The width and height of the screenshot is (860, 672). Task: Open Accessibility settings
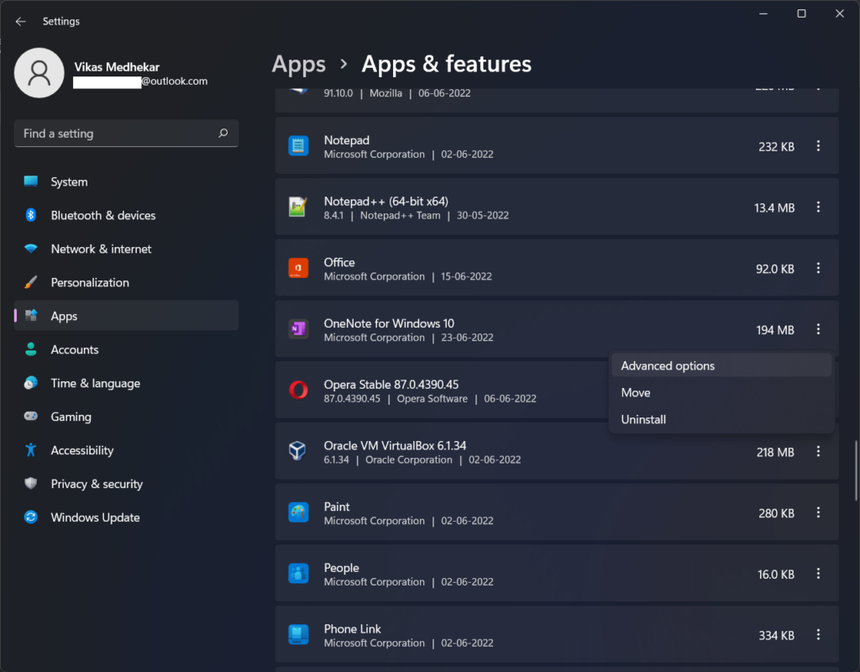coord(126,450)
